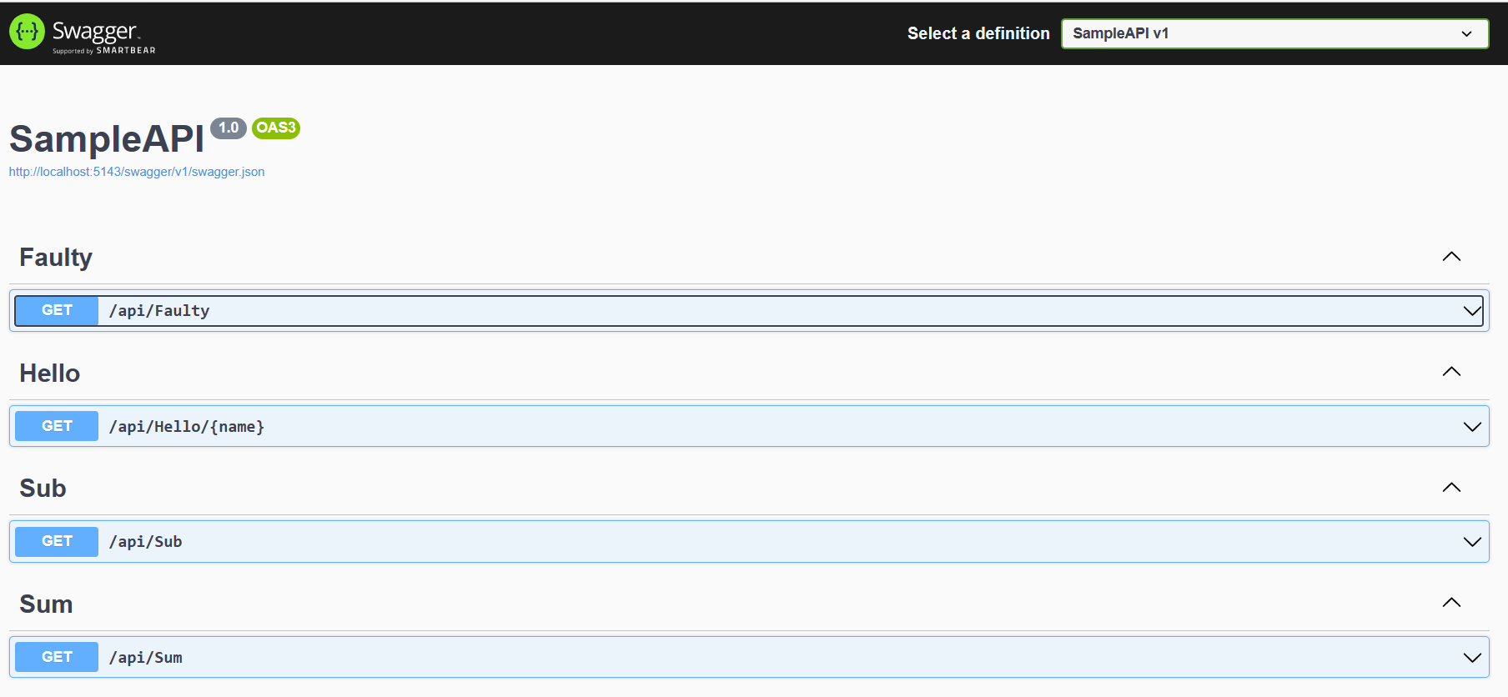
Task: Expand /api/Hello/{name} with its down arrow
Action: [1472, 426]
